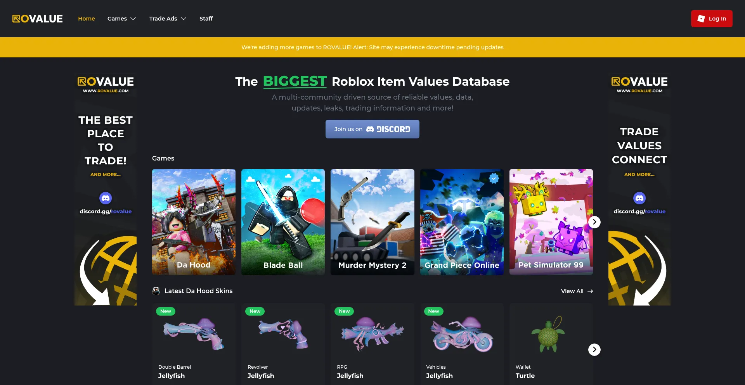Click the View All arrow icon

(x=590, y=291)
